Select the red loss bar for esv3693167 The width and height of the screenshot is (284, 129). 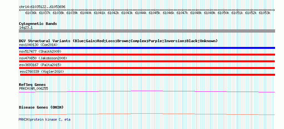tap(147, 68)
